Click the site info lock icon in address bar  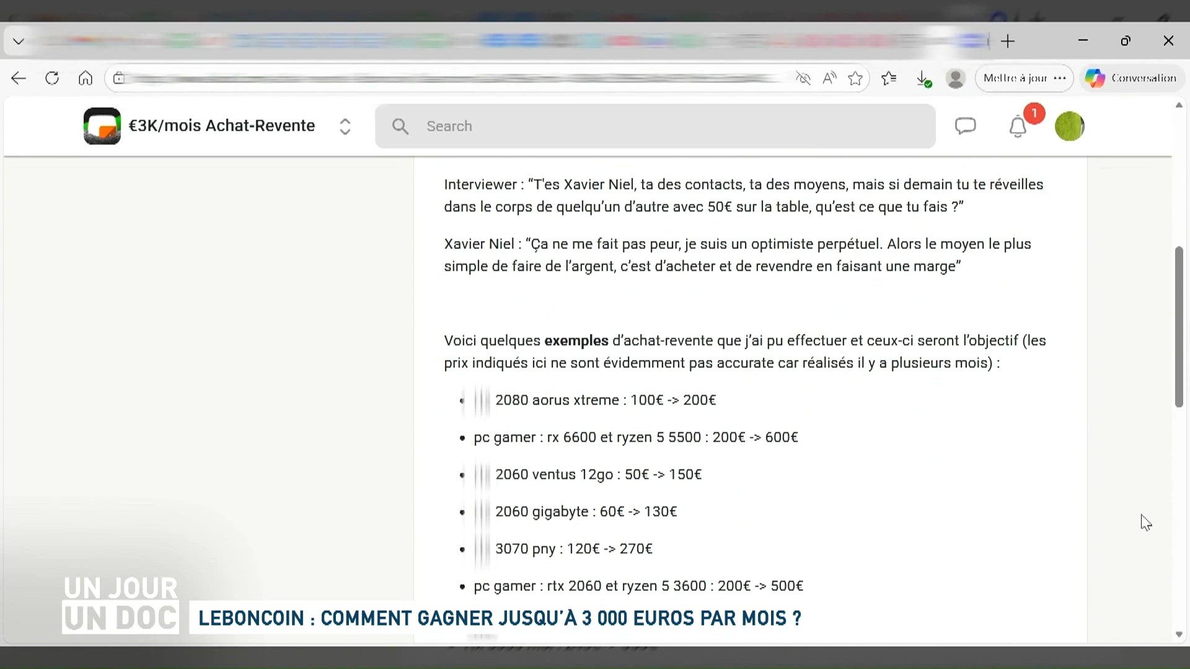[119, 78]
